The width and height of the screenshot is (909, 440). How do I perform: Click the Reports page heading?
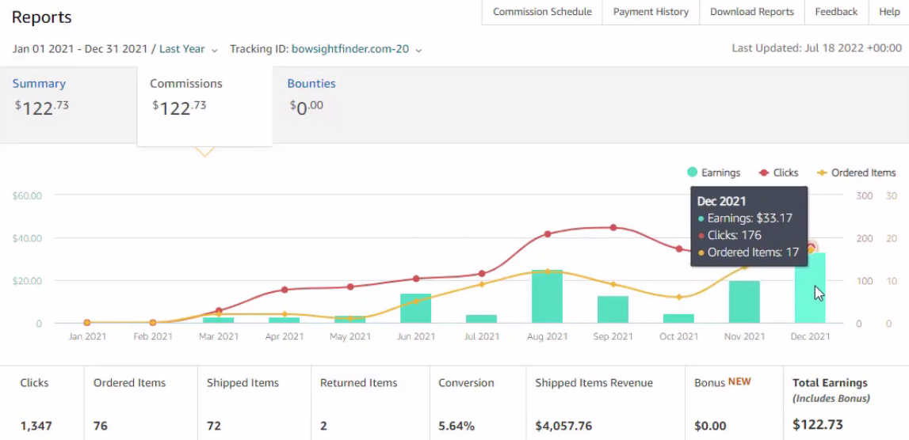[x=42, y=17]
